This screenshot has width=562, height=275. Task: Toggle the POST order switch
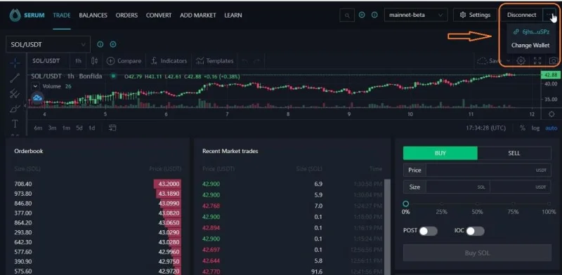(x=429, y=231)
